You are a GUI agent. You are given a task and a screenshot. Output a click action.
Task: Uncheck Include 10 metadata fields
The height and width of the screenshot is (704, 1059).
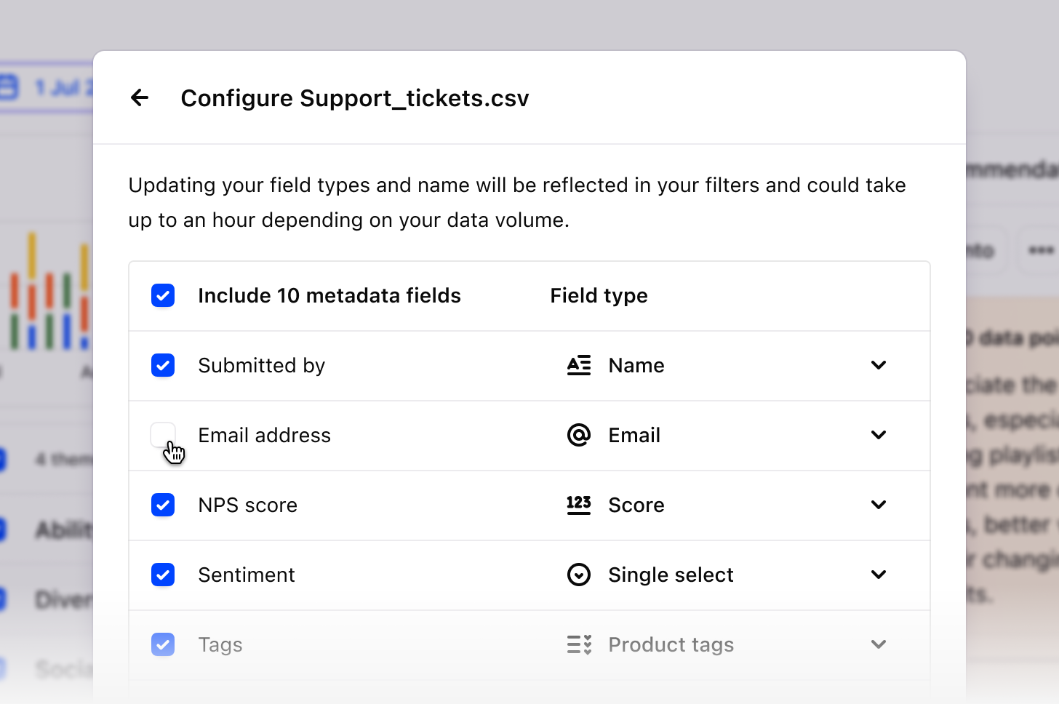point(163,295)
